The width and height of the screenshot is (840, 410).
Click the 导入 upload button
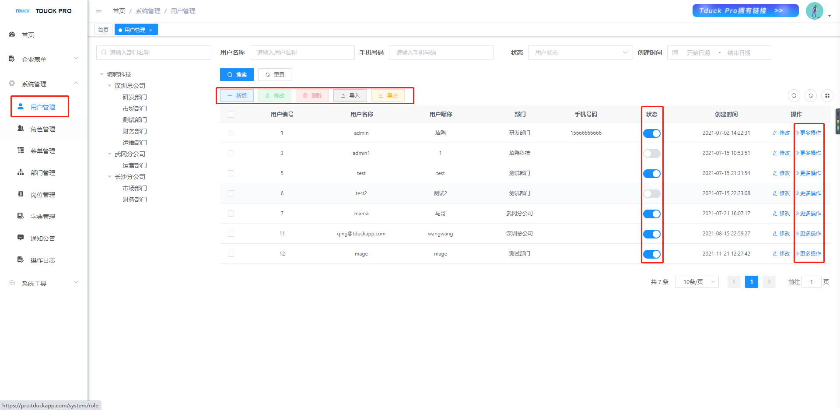pos(350,95)
